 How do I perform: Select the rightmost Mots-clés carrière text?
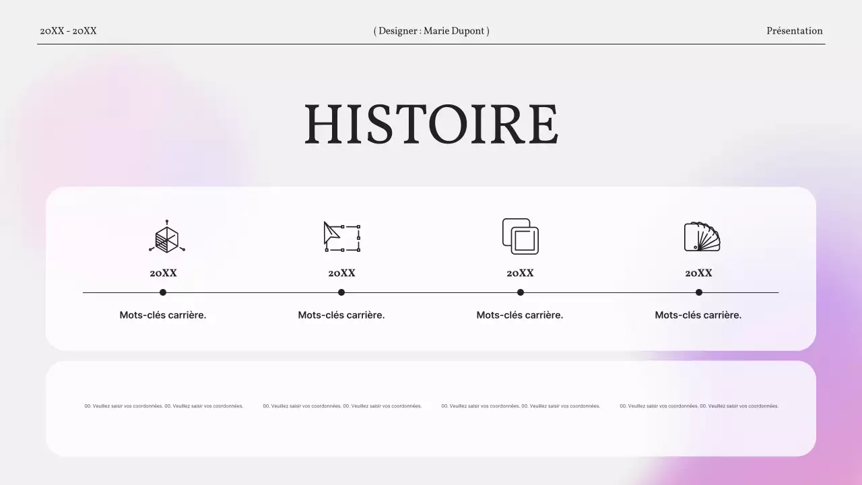coord(698,315)
